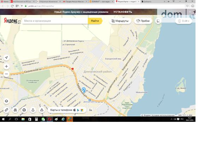Click the share map icon
The image size is (219, 163).
(x=33, y=110)
